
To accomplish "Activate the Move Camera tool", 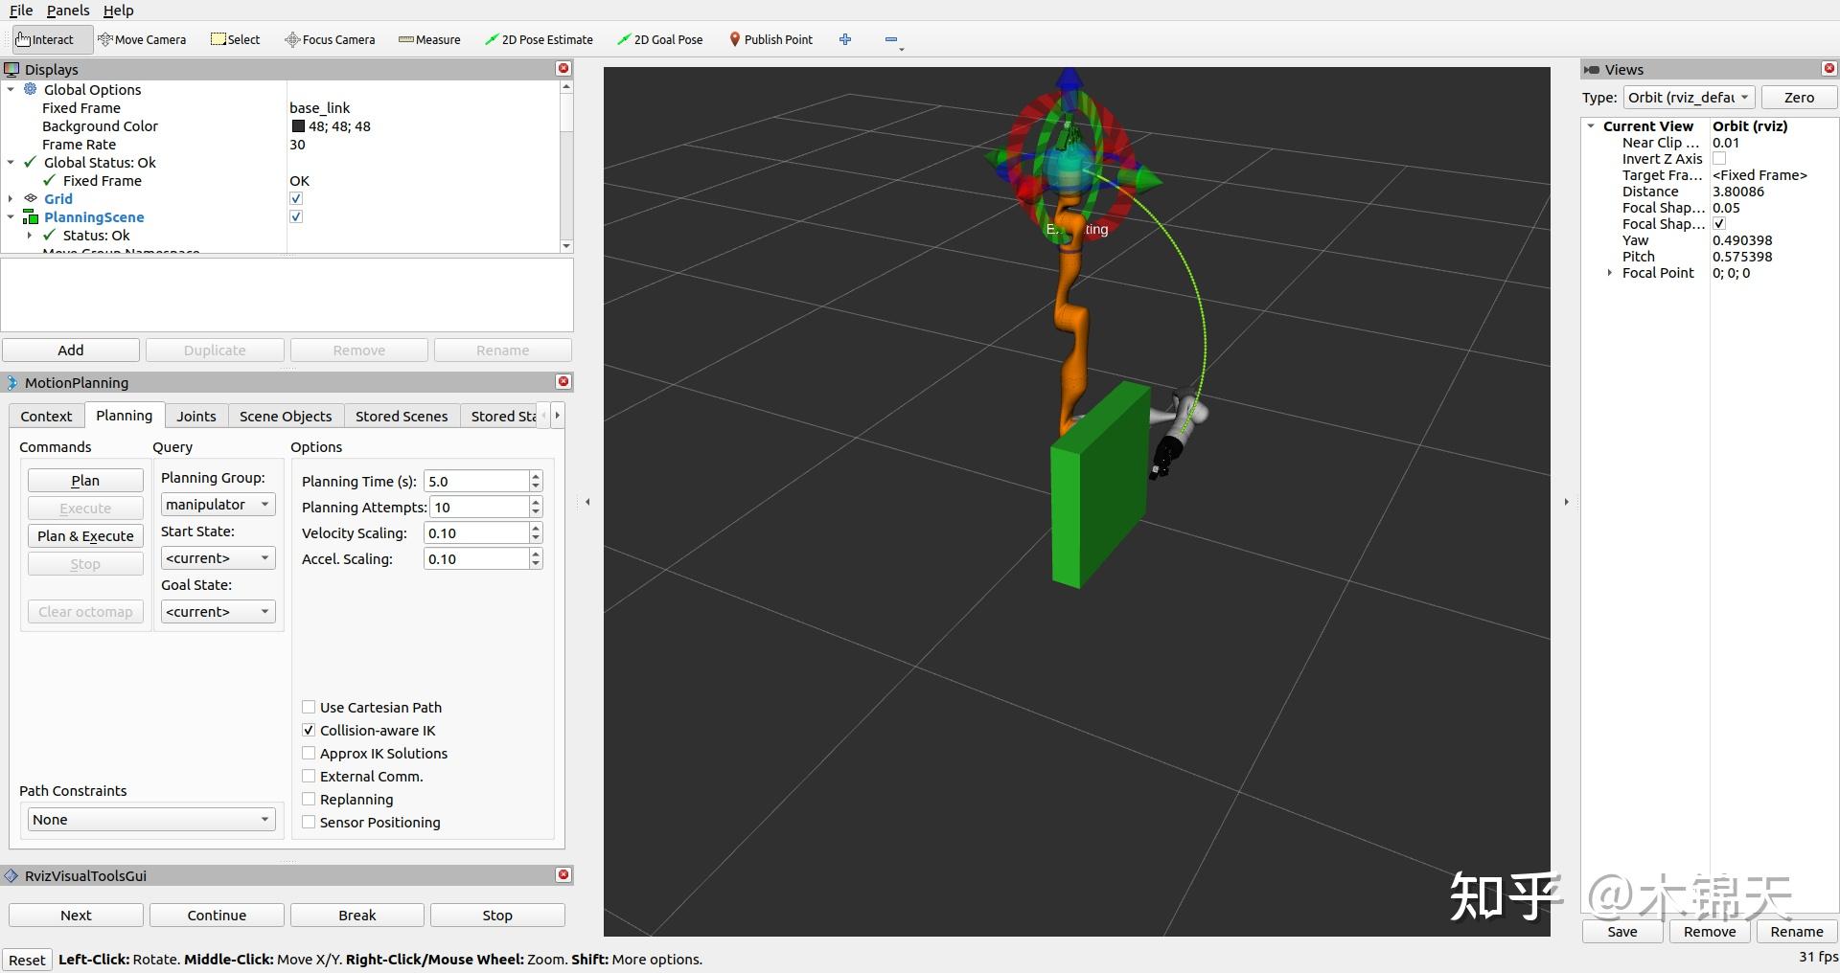I will click(142, 39).
